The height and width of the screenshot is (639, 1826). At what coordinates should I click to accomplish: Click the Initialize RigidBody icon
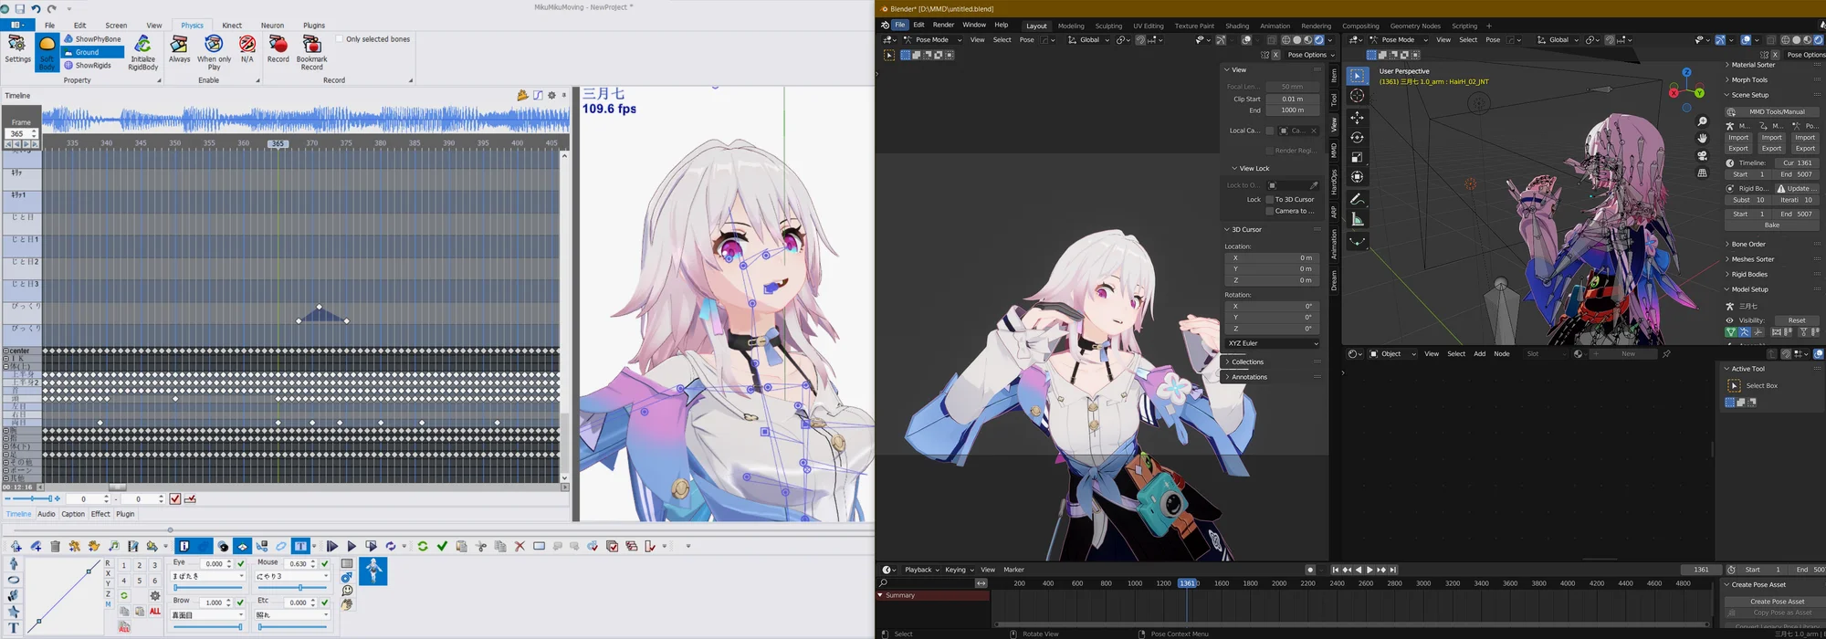(x=143, y=53)
